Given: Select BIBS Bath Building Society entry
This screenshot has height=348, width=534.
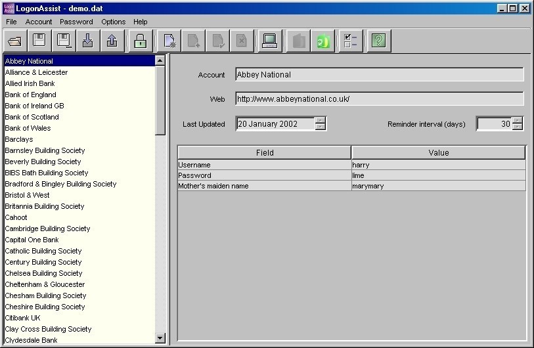Looking at the screenshot, I should (79, 173).
